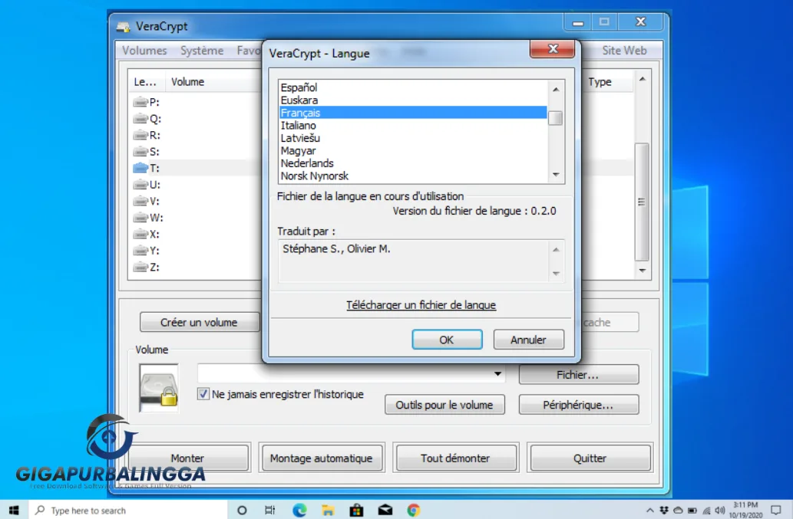
Task: Open the Volumes menu
Action: [144, 51]
